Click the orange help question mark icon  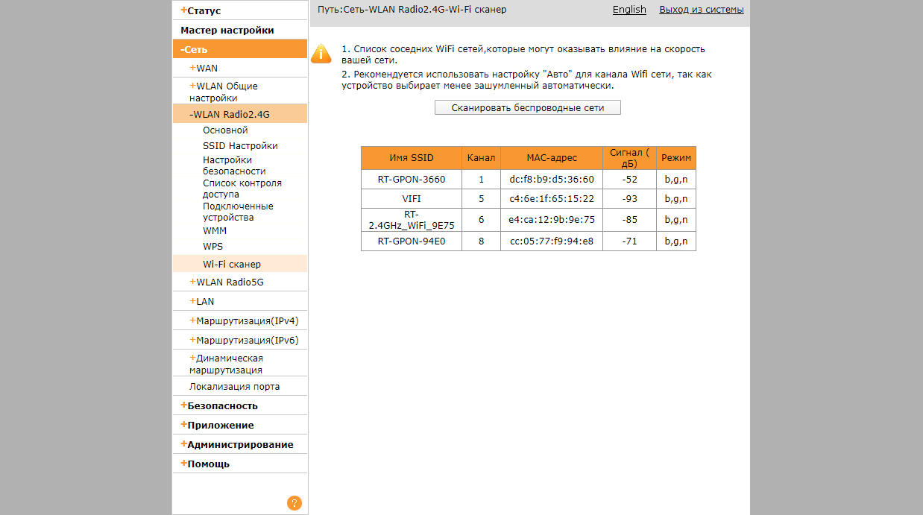pos(294,503)
